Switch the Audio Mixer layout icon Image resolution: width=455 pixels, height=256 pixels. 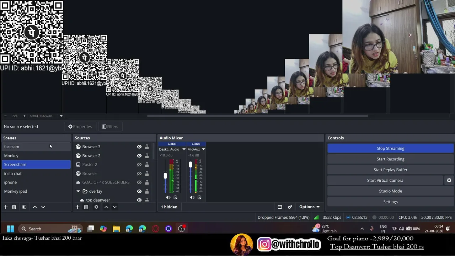coord(280,207)
